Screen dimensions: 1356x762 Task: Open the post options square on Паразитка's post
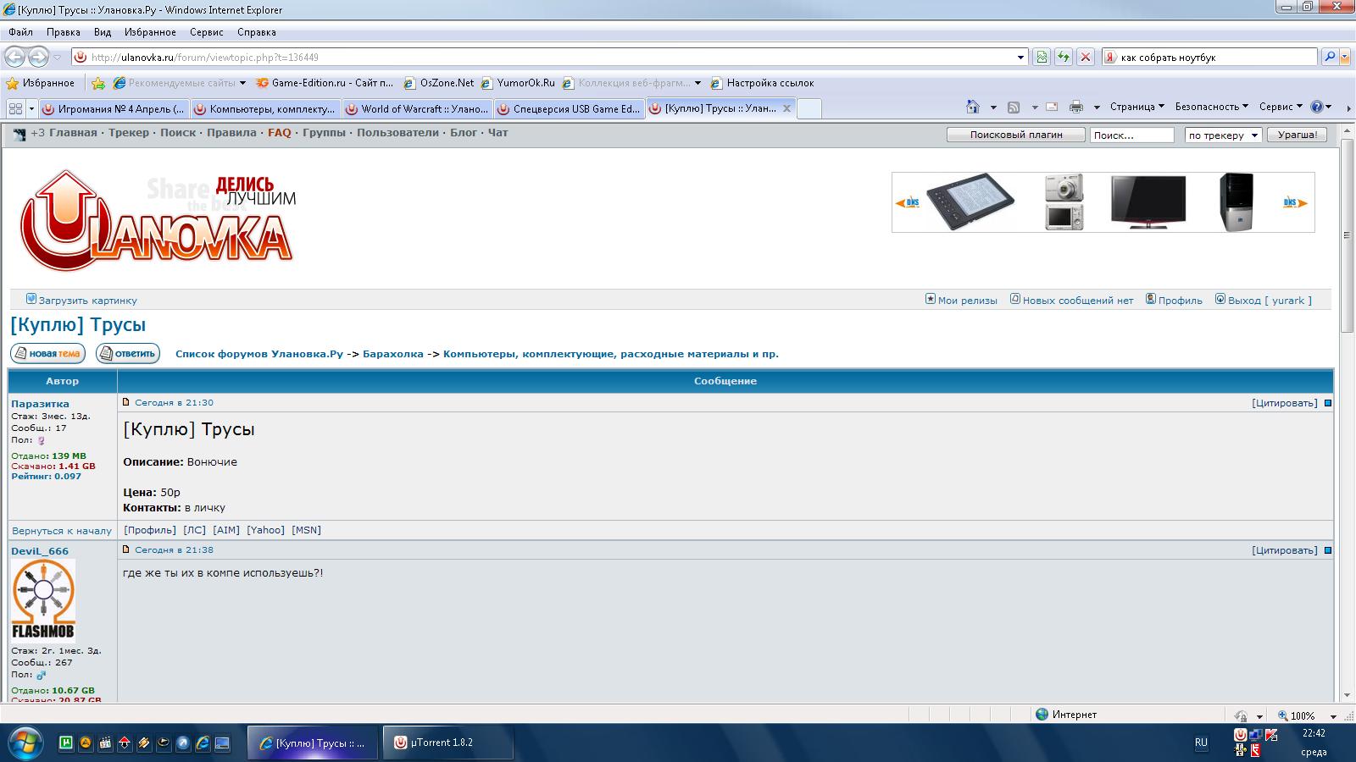1328,403
